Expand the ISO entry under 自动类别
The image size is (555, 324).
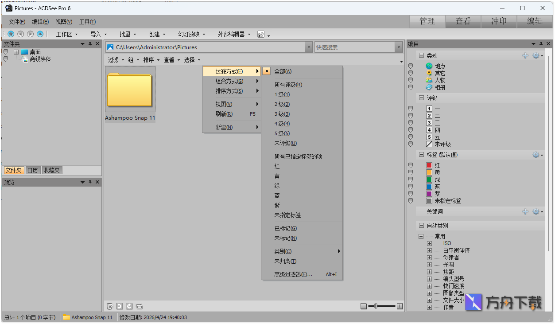[x=428, y=243]
